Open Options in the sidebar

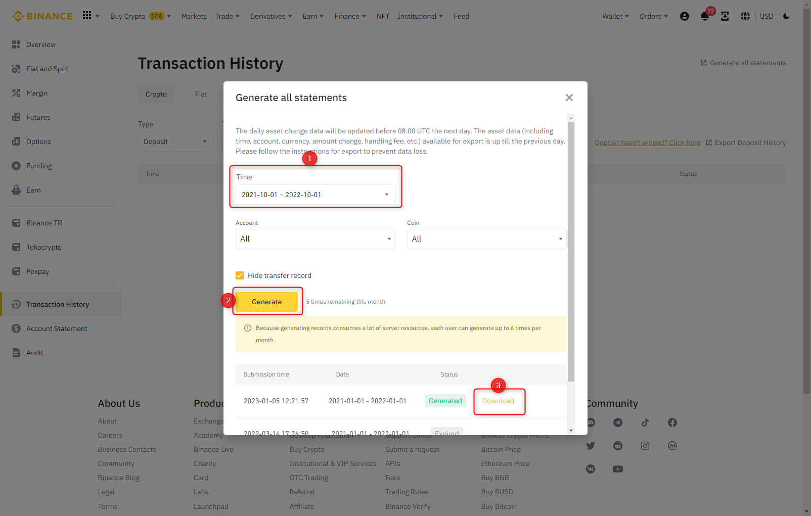[x=61, y=142]
